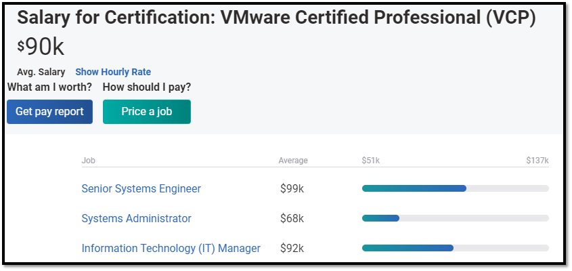This screenshot has width=572, height=271.
Task: Click the Job column header
Action: tap(88, 161)
